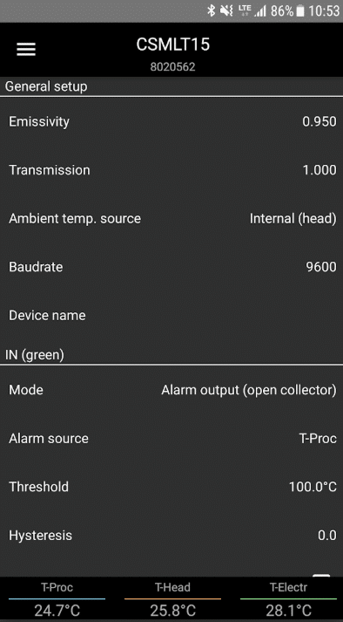
Task: Change Mode from Alarm output (open collector)
Action: 171,390
